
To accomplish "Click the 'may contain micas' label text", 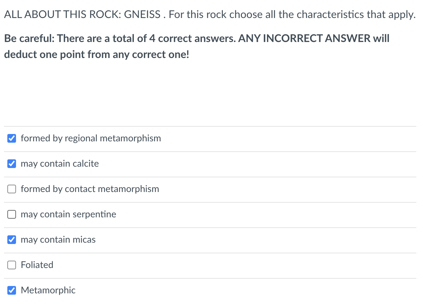I will click(x=58, y=240).
